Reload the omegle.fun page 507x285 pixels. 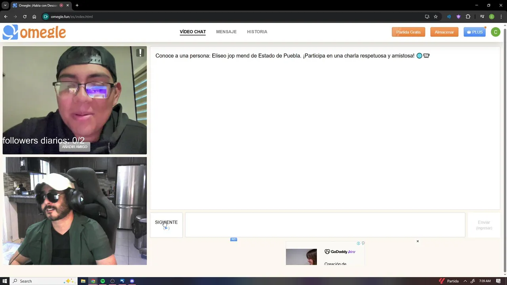click(25, 17)
